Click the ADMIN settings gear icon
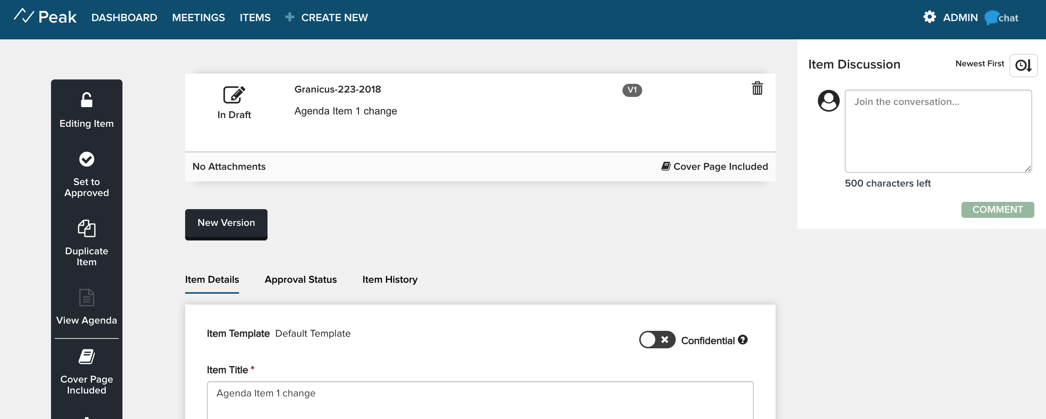The width and height of the screenshot is (1046, 419). pyautogui.click(x=929, y=17)
